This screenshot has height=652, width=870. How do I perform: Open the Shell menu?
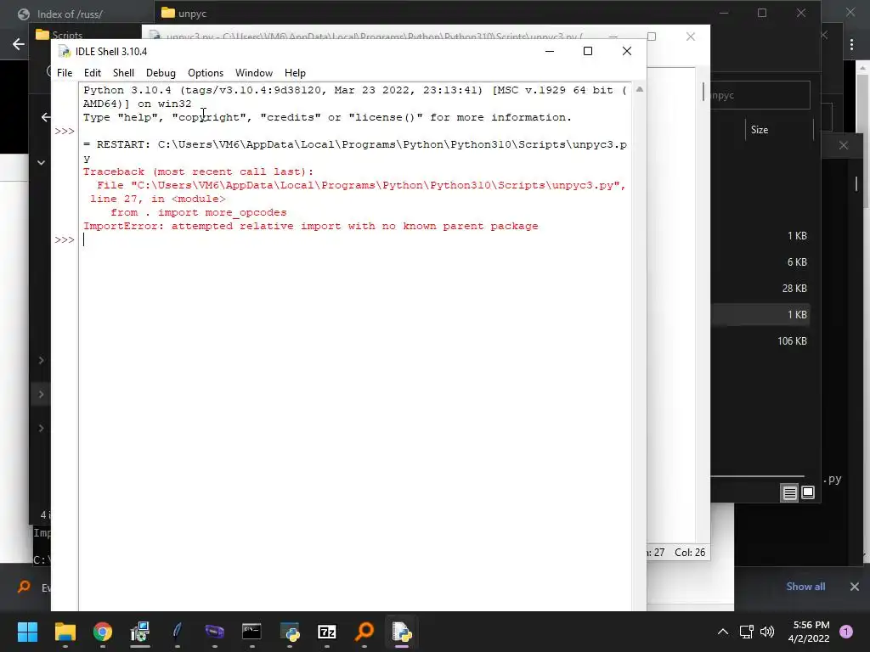(x=123, y=73)
